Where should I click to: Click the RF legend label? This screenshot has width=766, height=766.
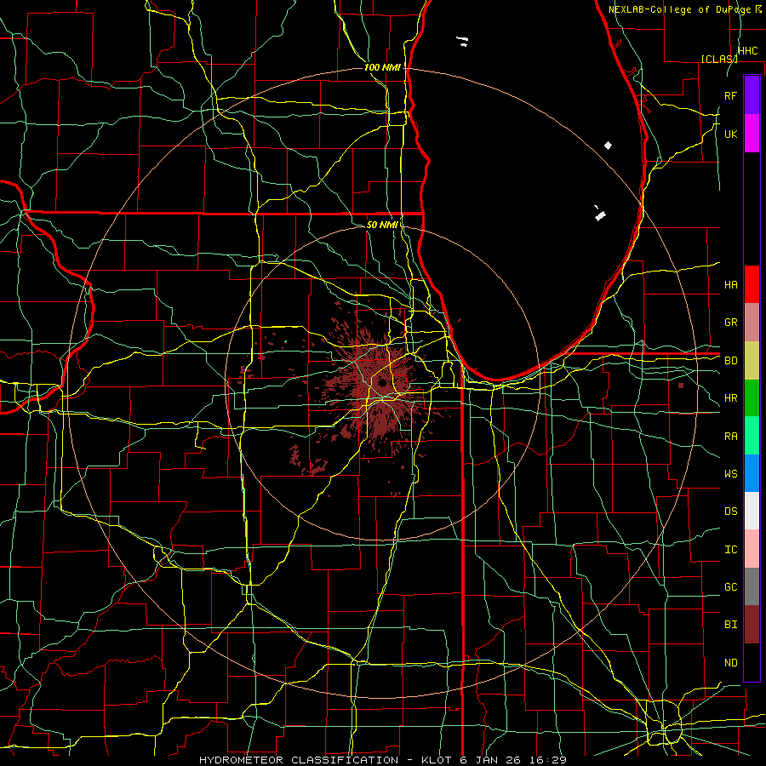(731, 95)
